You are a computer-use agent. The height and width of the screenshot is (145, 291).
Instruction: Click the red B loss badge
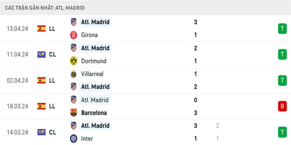click(x=282, y=106)
